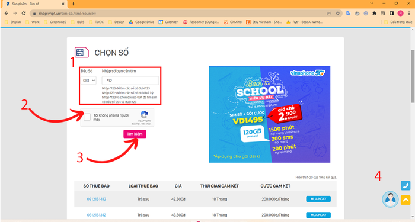Open the English bookmarks folder
415x222 pixels.
[x=12, y=22]
